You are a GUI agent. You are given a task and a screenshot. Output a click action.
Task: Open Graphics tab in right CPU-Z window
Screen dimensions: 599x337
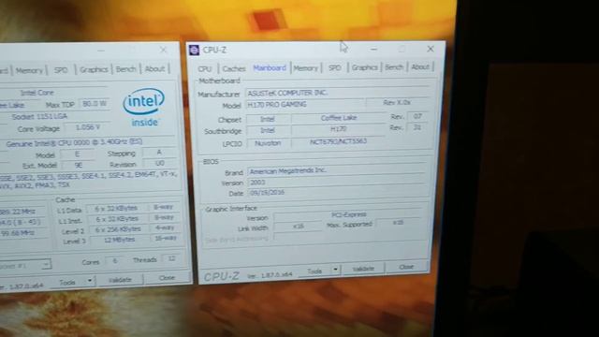tap(364, 67)
